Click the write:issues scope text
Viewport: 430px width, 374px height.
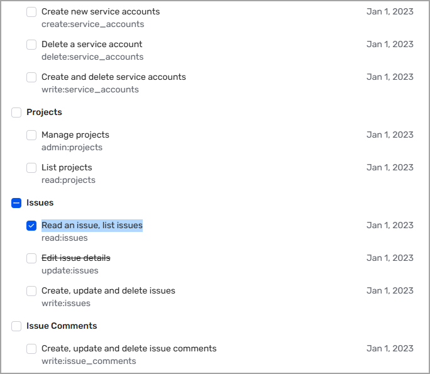66,303
